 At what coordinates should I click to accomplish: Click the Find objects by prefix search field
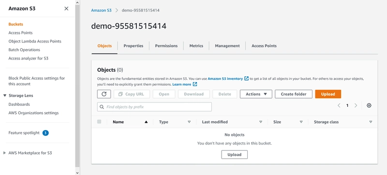click(154, 107)
